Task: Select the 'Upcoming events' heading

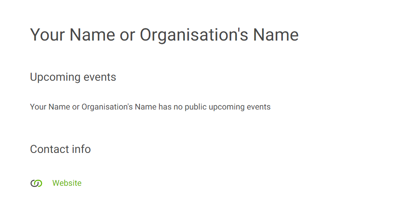Action: tap(73, 77)
